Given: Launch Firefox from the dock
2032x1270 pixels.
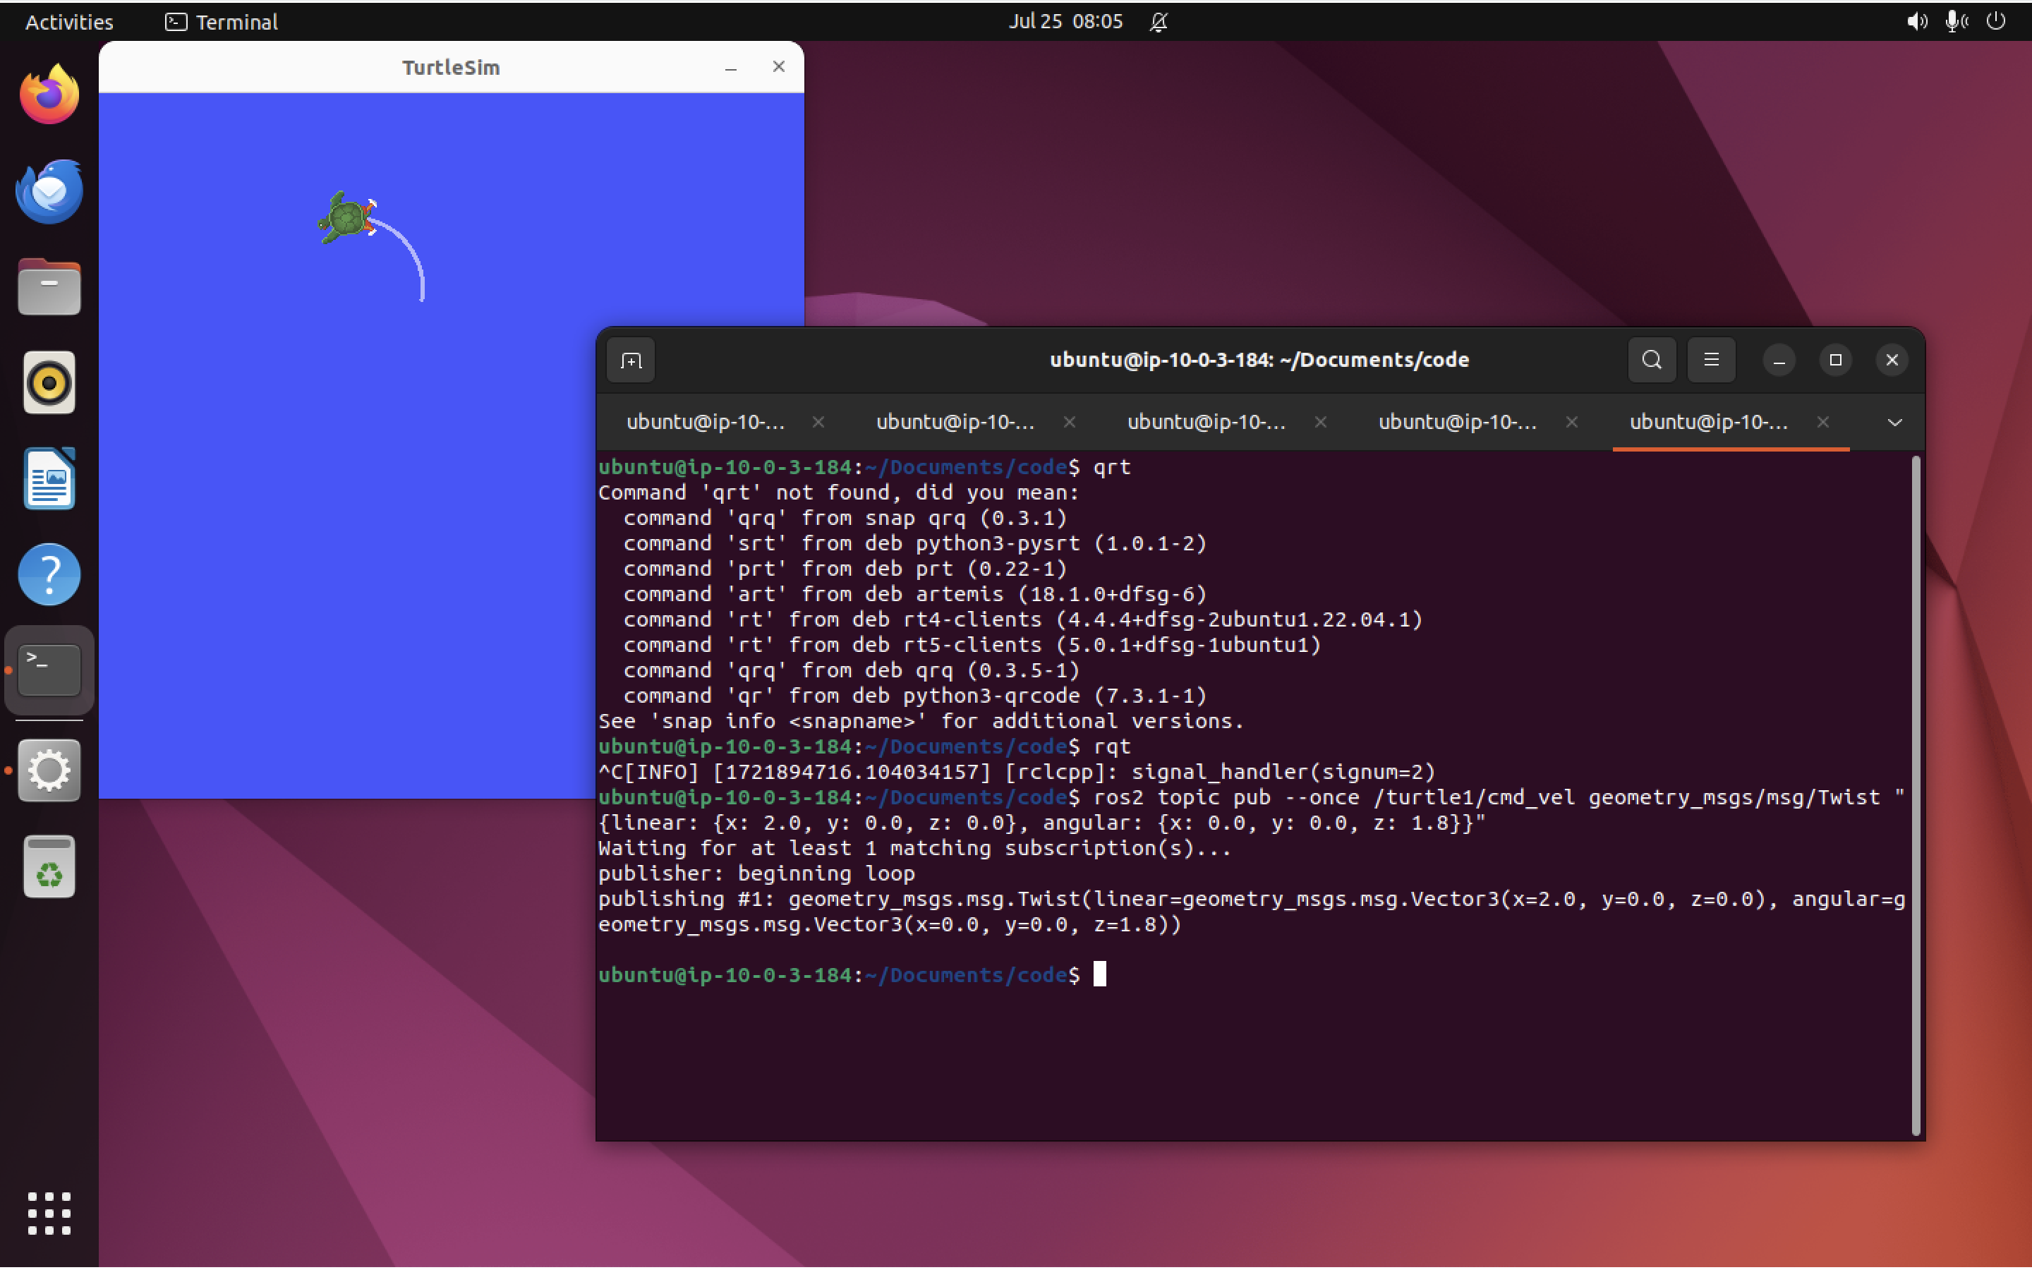Looking at the screenshot, I should click(49, 95).
